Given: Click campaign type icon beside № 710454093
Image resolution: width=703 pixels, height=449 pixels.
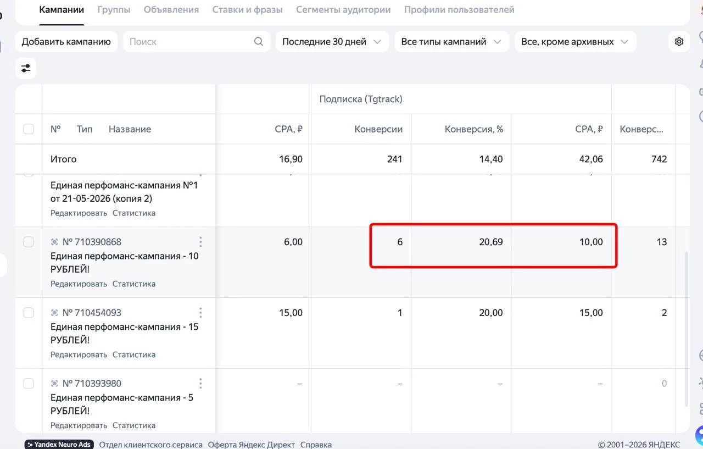Looking at the screenshot, I should (54, 313).
